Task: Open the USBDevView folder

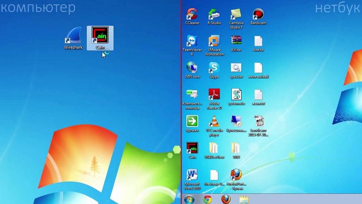Action: 214,151
